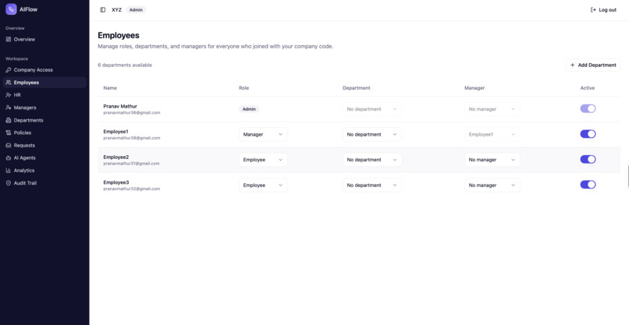Click the Department column header
The width and height of the screenshot is (629, 325).
[x=356, y=88]
